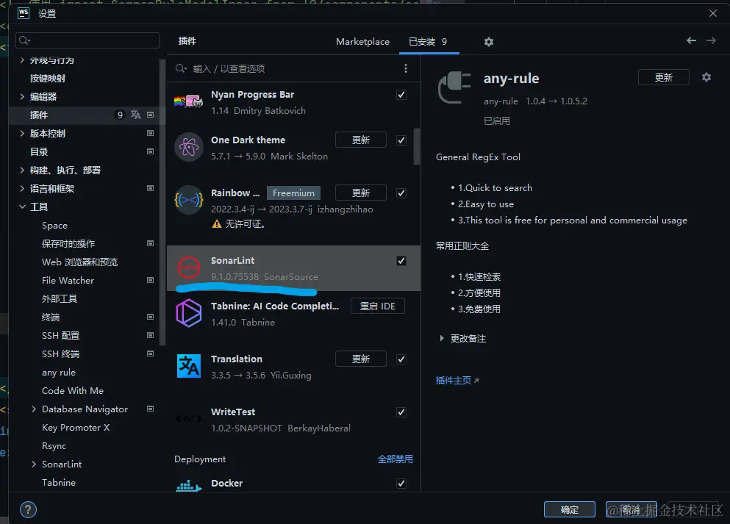
Task: Select the Translation plugin icon
Action: click(188, 365)
